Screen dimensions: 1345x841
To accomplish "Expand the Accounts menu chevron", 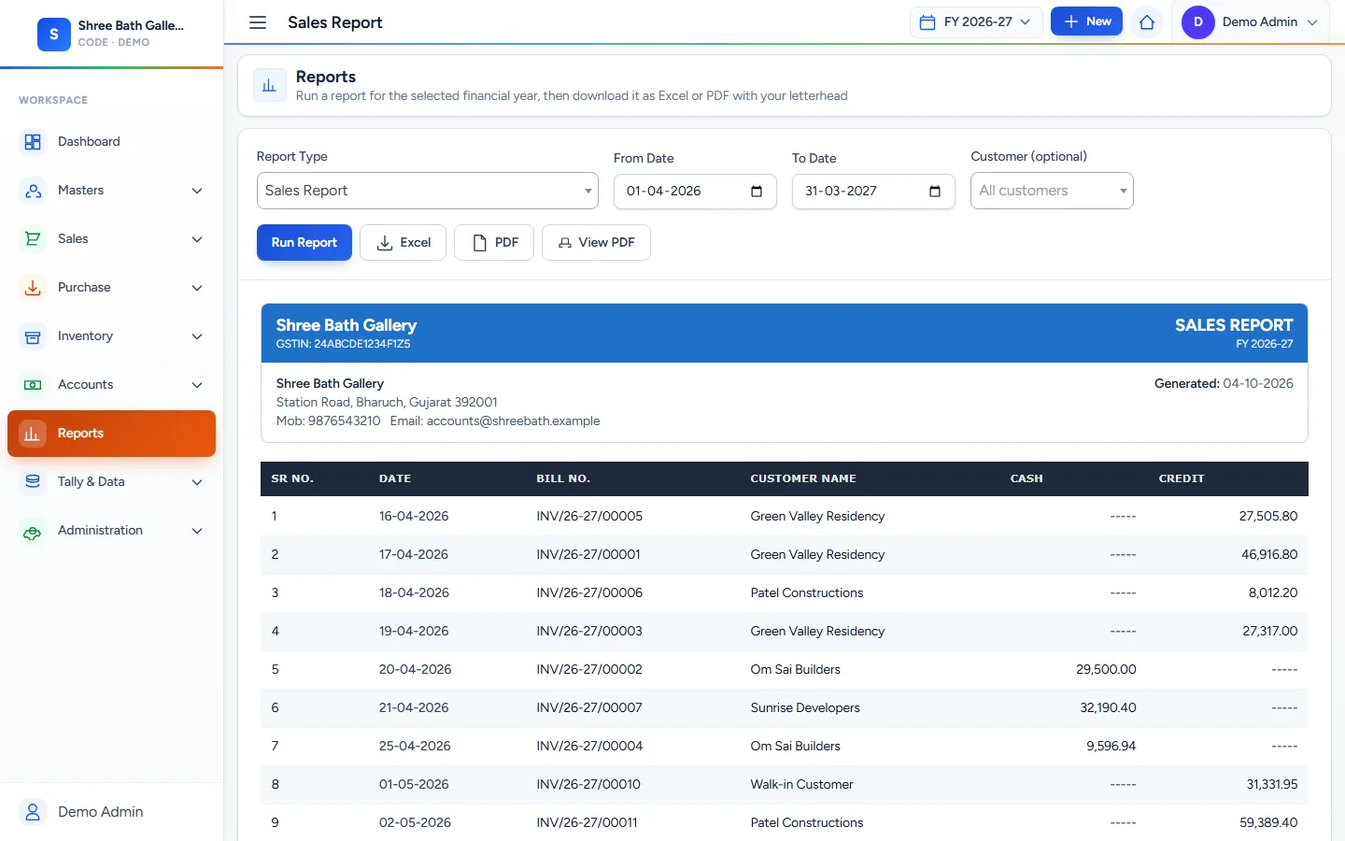I will (x=197, y=385).
